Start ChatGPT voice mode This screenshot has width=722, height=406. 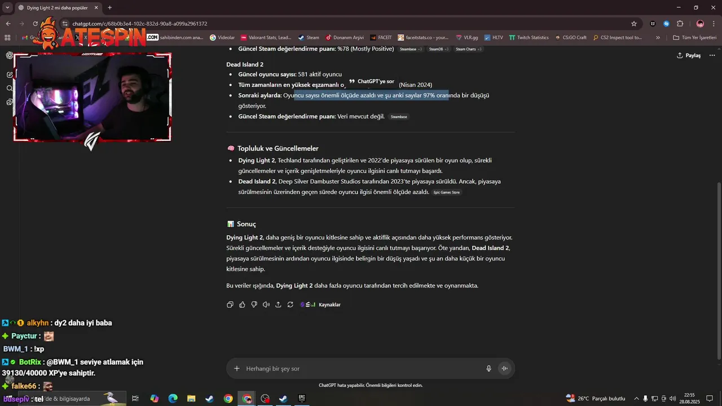click(x=505, y=368)
